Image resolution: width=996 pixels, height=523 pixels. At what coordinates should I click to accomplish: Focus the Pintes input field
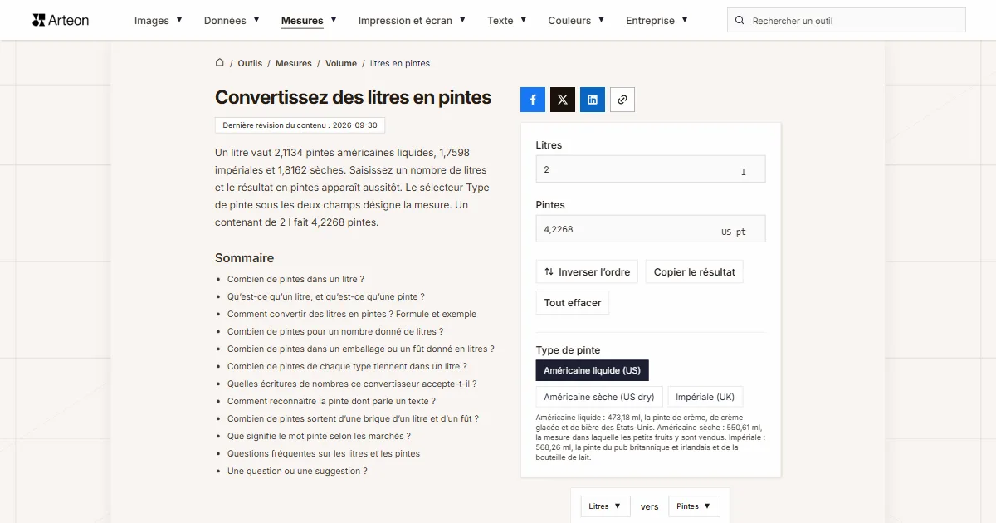tap(651, 229)
